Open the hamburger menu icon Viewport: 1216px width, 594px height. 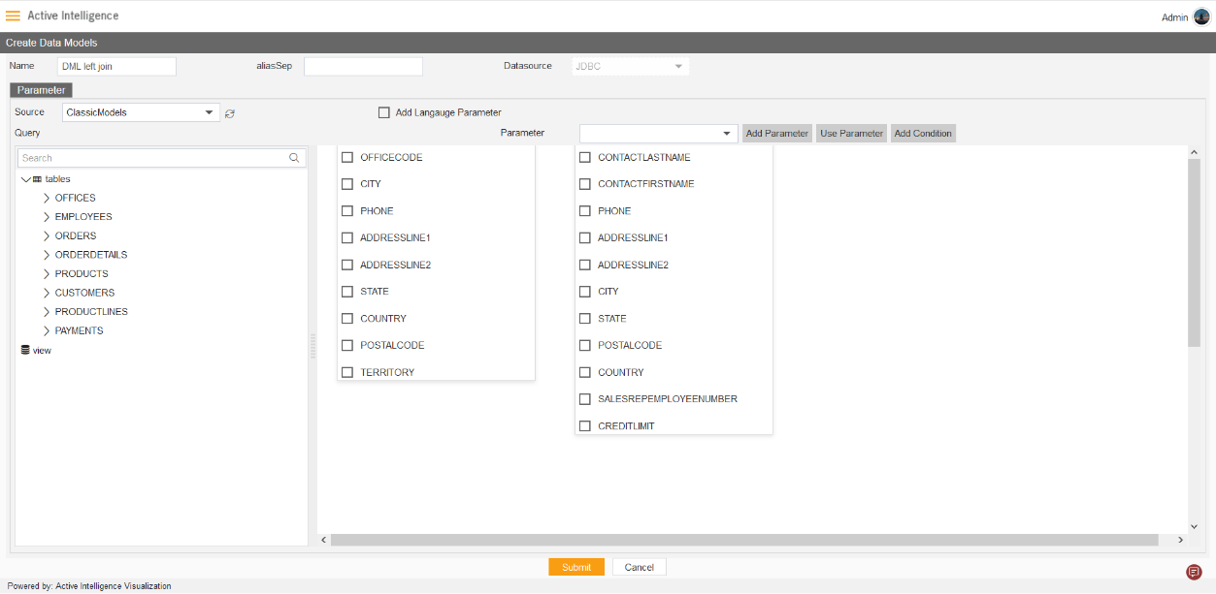14,16
